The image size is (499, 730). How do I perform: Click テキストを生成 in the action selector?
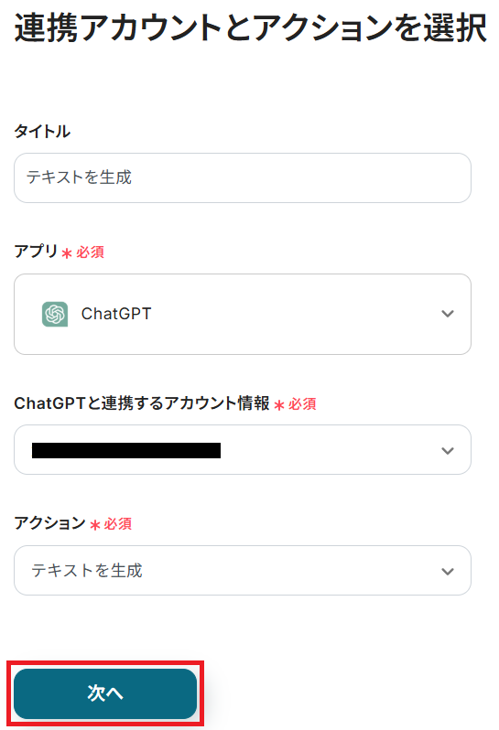(87, 571)
